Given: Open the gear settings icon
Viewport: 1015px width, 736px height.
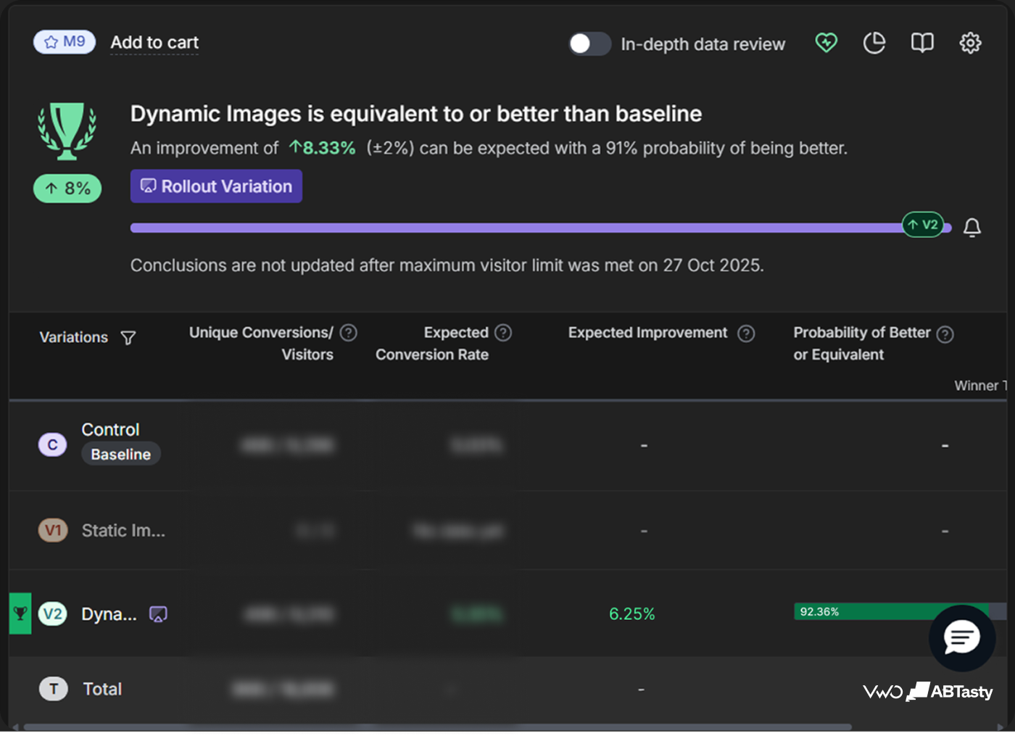Looking at the screenshot, I should point(970,43).
